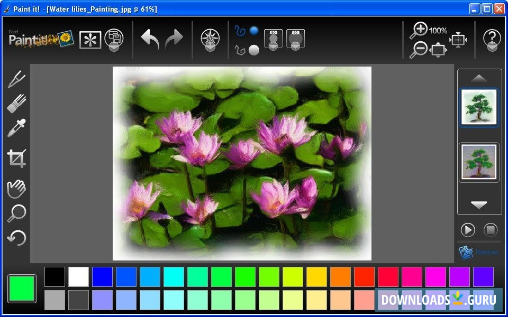Viewport: 508px width, 317px height.
Task: Pick the salmon pink pastel swatch
Action: (365, 300)
